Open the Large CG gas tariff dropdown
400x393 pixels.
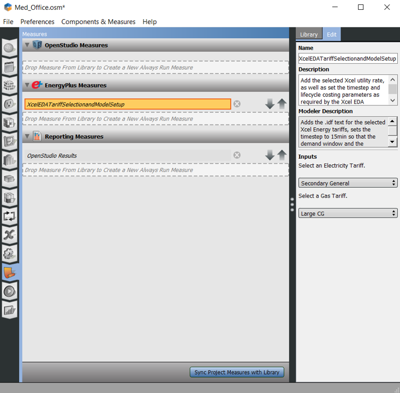click(348, 213)
